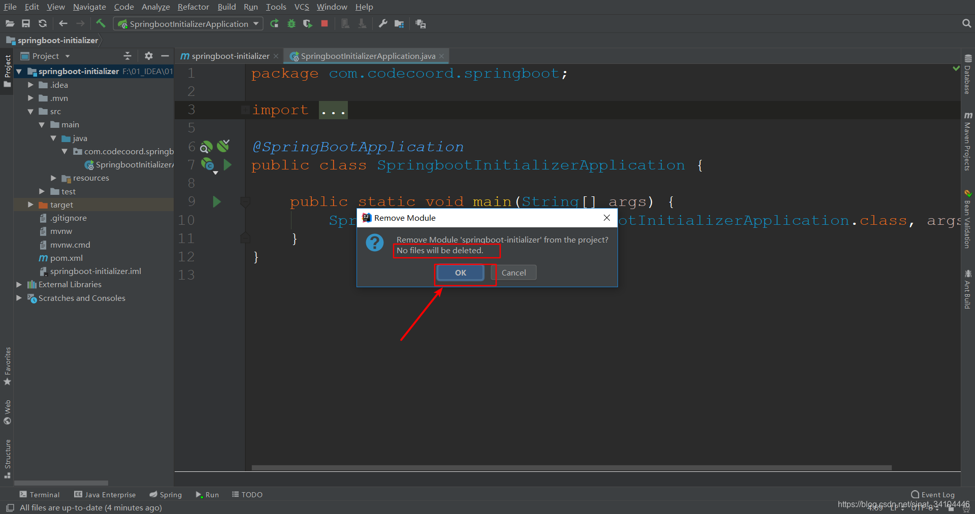Screen dimensions: 975x514
Task: Cancel the Remove Module dialog
Action: click(x=513, y=272)
